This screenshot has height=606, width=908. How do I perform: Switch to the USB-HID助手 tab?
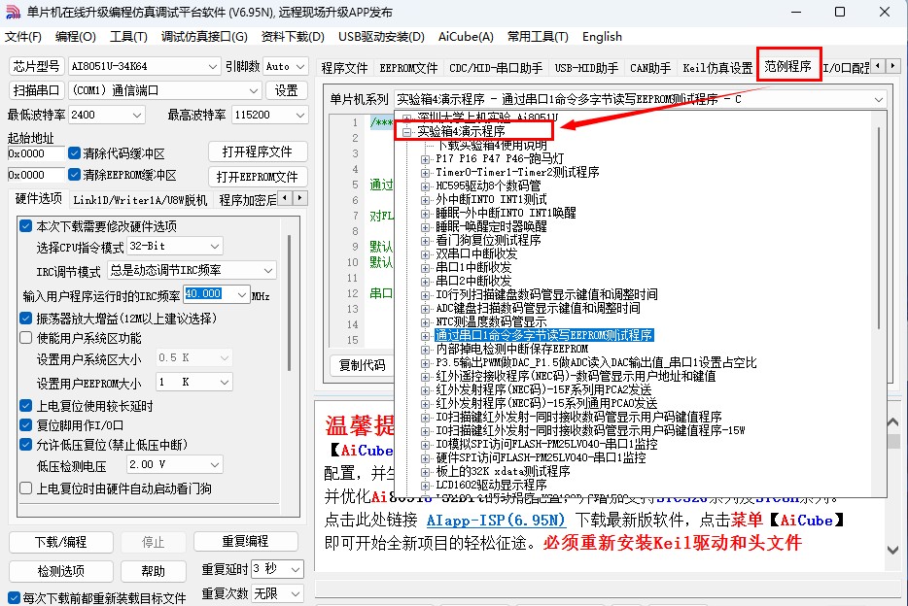[586, 68]
